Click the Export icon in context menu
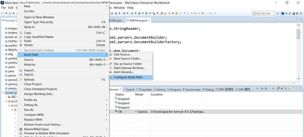Image resolution: width=304 pixels, height=137 pixels. (x=21, y=75)
